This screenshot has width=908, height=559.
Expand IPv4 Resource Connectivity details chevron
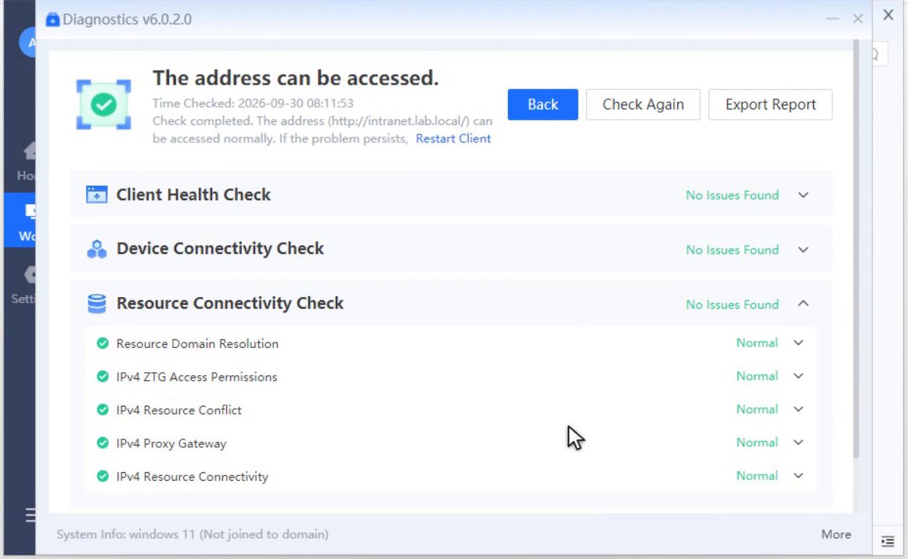pyautogui.click(x=798, y=475)
